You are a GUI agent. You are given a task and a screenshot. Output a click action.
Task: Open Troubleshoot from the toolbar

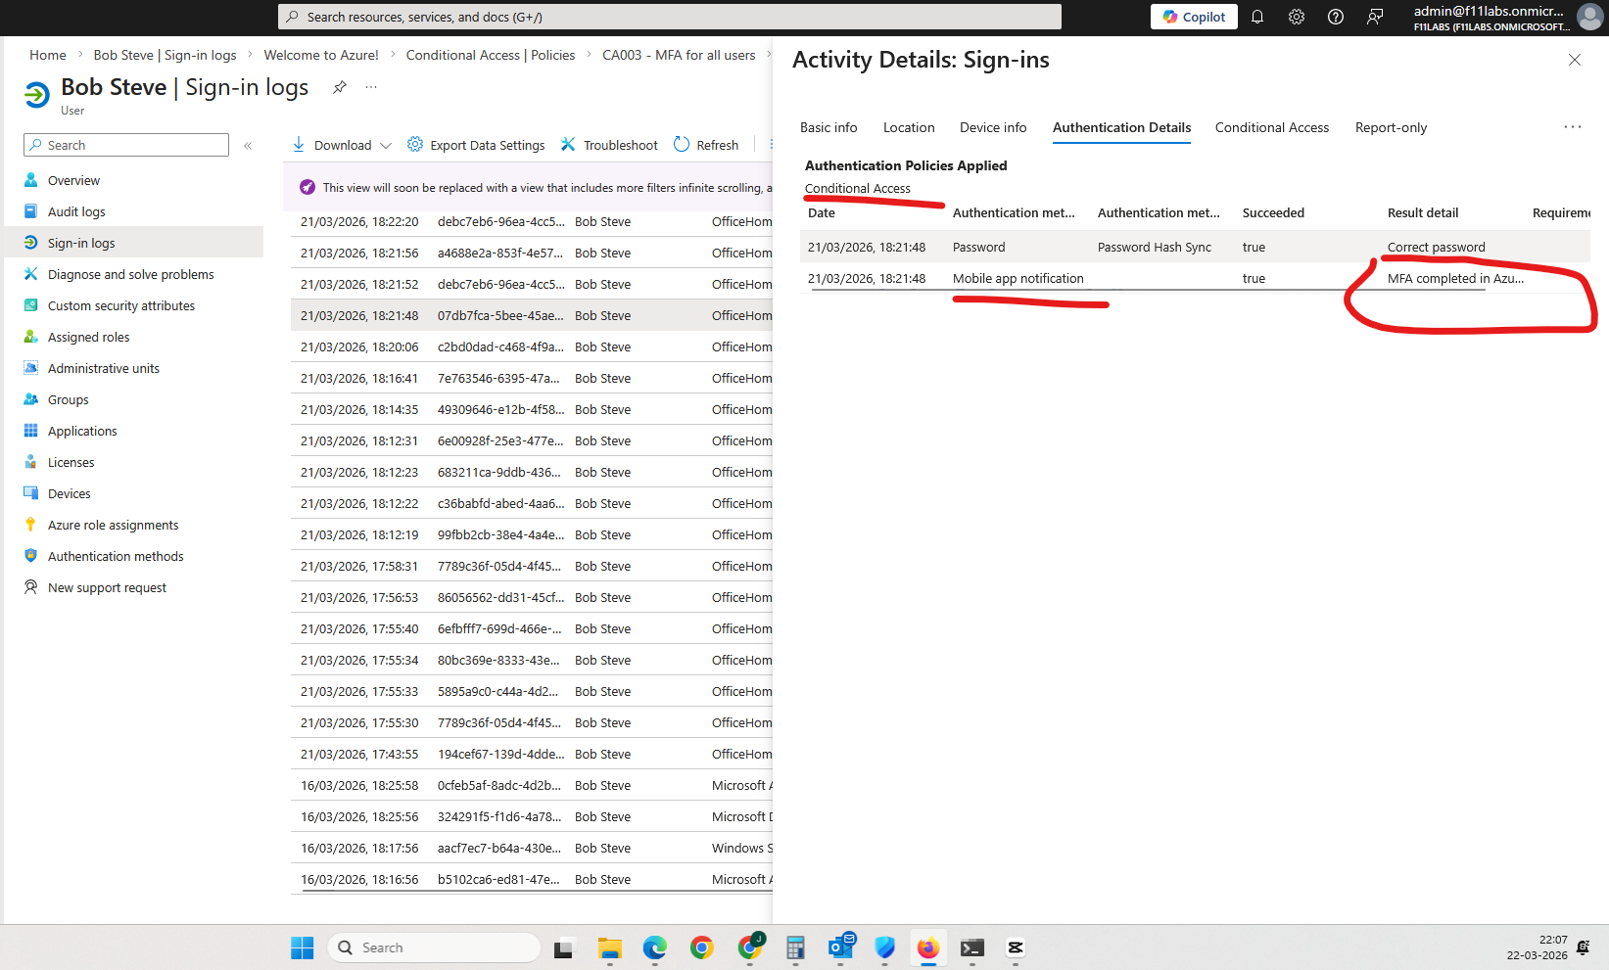click(x=609, y=145)
